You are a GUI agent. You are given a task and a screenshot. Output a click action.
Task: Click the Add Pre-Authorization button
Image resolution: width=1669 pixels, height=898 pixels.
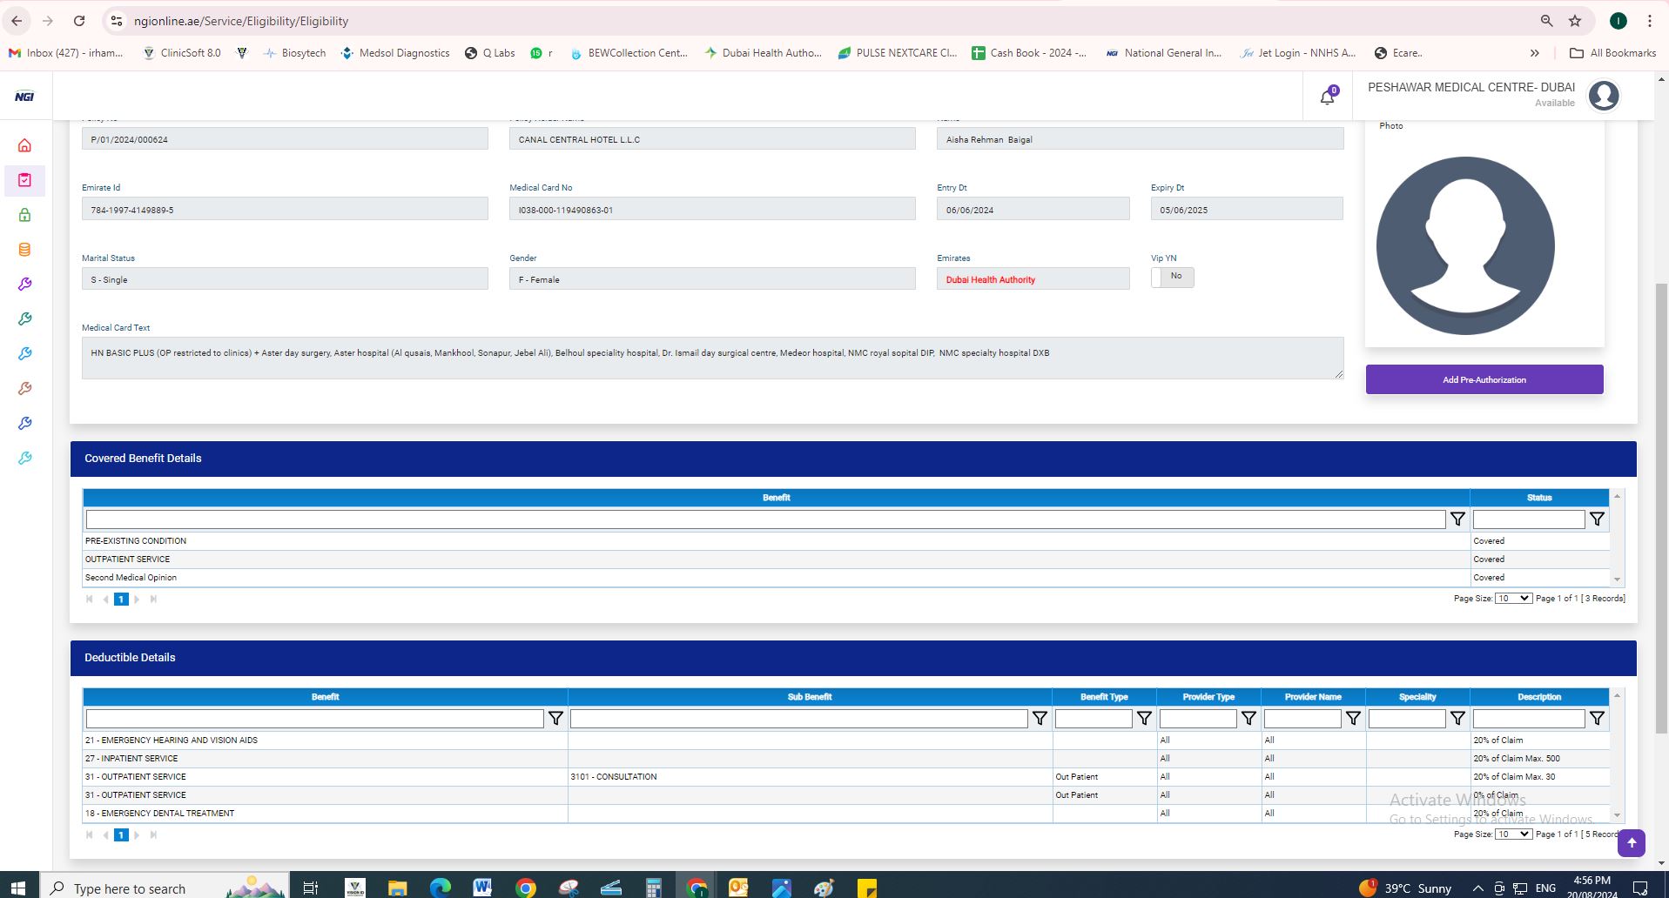click(1484, 379)
